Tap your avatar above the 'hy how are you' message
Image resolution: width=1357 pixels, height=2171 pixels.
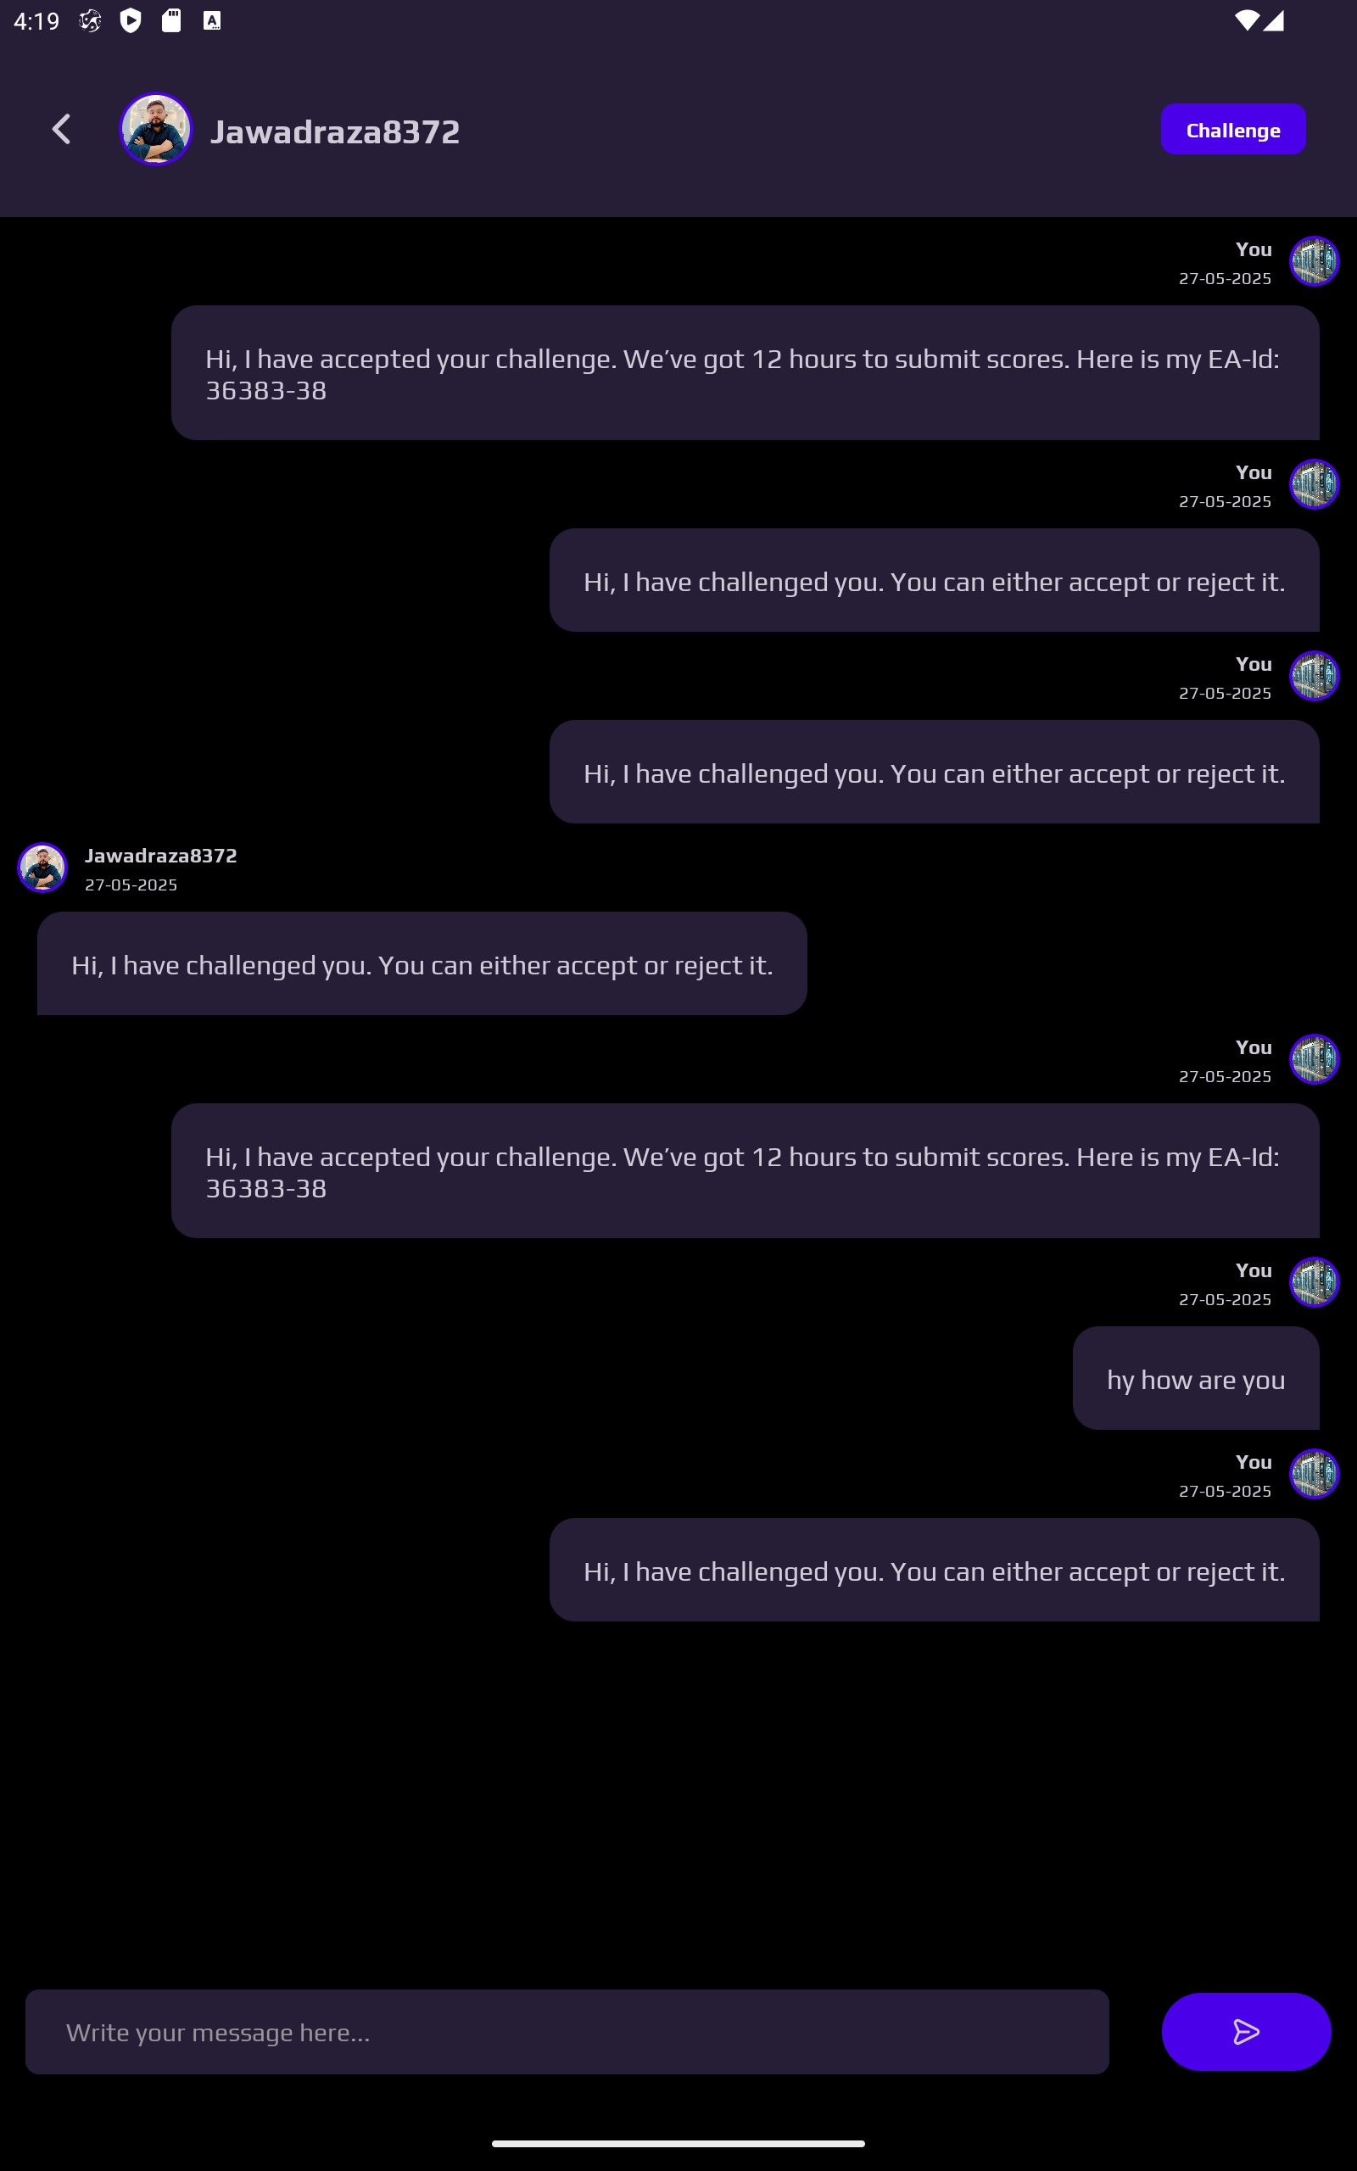(1314, 1282)
